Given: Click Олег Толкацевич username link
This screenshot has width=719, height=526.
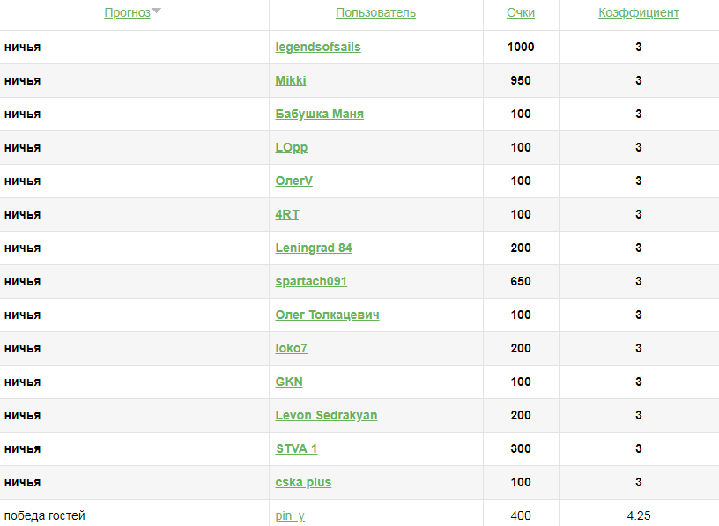Looking at the screenshot, I should coord(327,315).
